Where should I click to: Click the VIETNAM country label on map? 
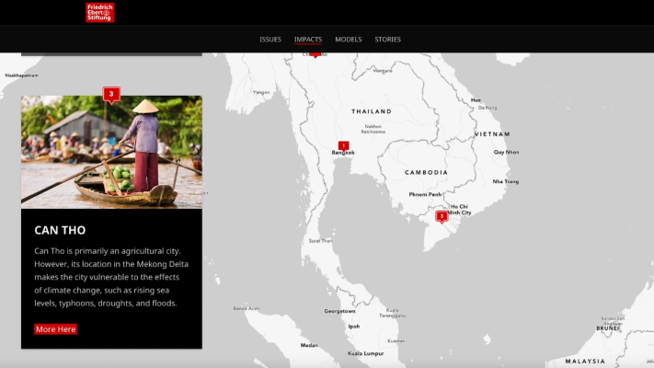pyautogui.click(x=492, y=134)
